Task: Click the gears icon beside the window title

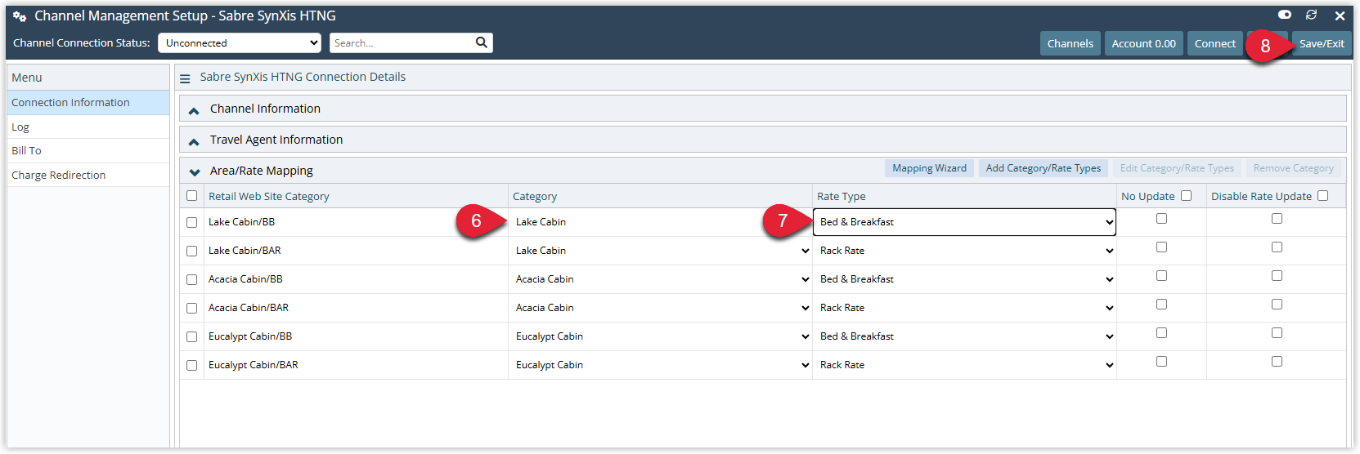Action: pyautogui.click(x=20, y=16)
